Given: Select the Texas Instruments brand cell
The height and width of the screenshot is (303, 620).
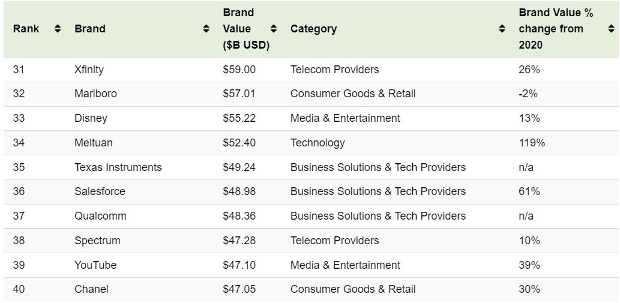Looking at the screenshot, I should [118, 167].
